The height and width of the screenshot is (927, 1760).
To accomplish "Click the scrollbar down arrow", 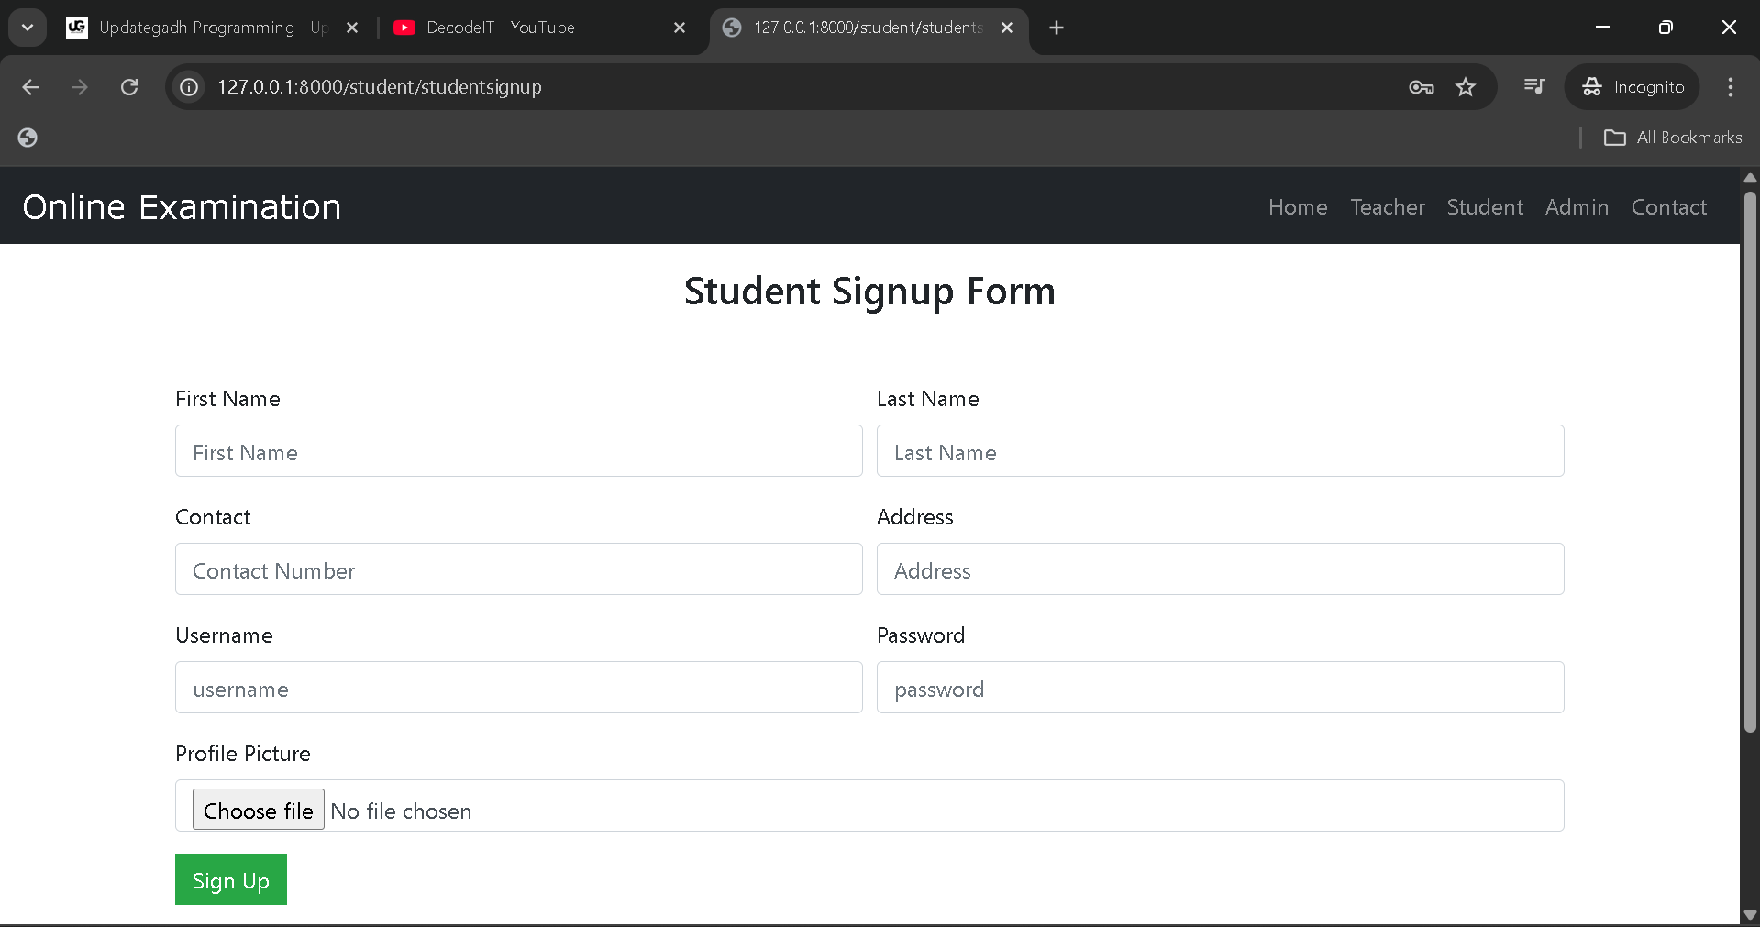I will [x=1750, y=913].
